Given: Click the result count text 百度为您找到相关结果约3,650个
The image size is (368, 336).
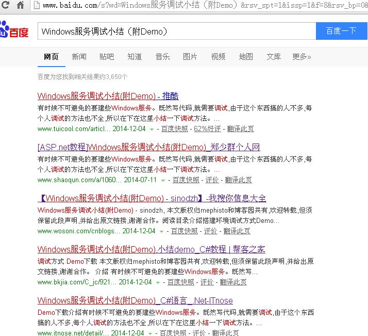Looking at the screenshot, I should (82, 77).
